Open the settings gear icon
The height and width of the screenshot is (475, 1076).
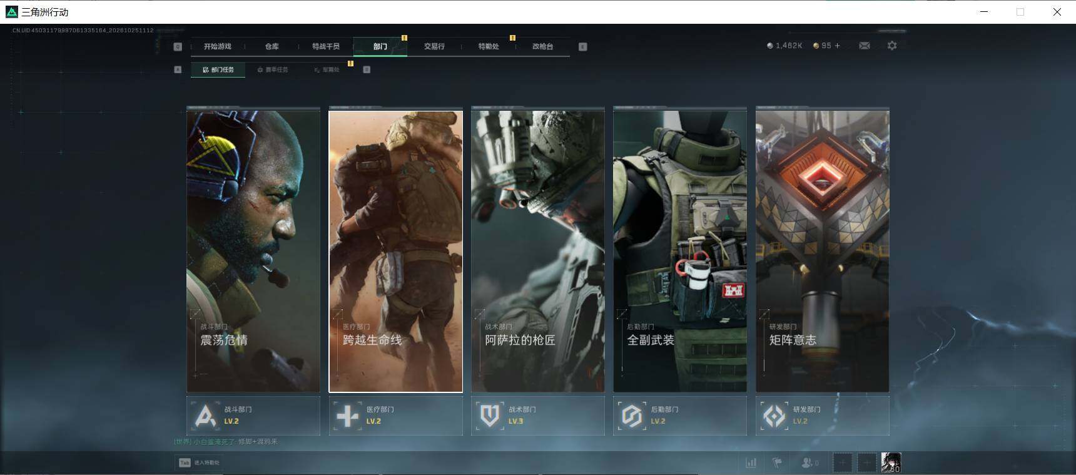[892, 46]
